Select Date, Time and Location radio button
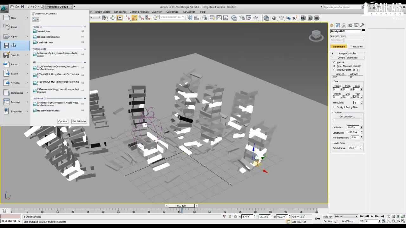Viewport: 406px width, 228px height. pyautogui.click(x=334, y=66)
